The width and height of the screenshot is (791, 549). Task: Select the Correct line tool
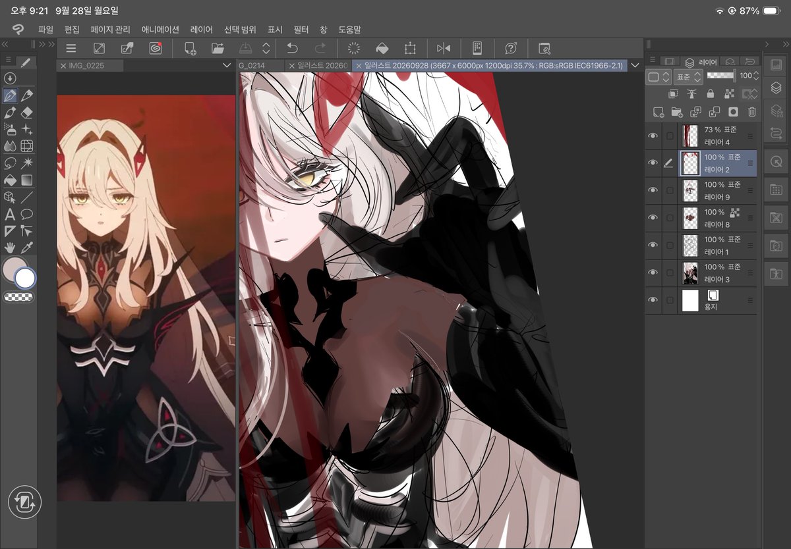point(27,231)
